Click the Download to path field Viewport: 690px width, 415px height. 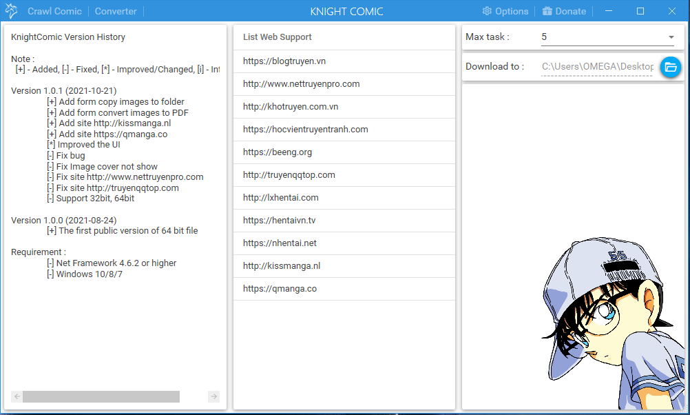pos(597,66)
